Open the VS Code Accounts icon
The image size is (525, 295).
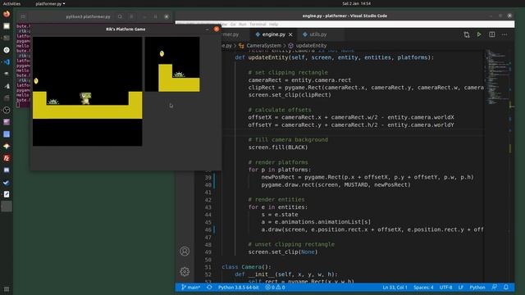[x=185, y=252]
